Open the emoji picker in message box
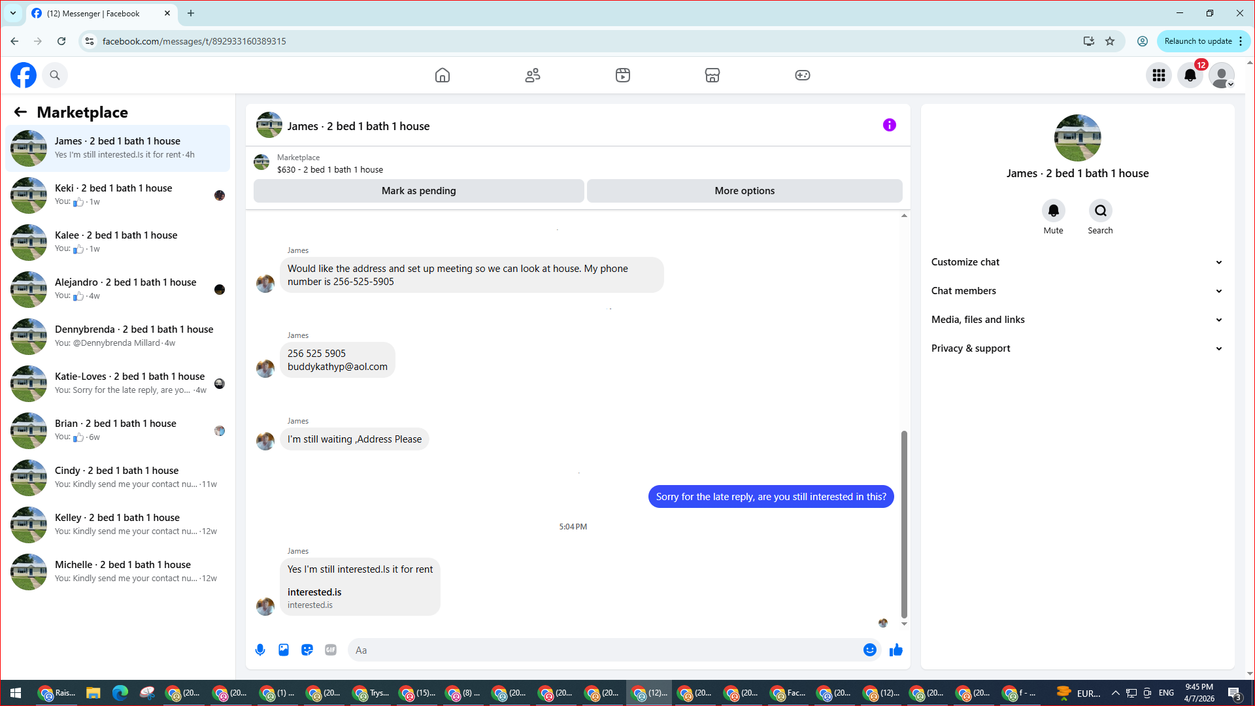 [869, 650]
